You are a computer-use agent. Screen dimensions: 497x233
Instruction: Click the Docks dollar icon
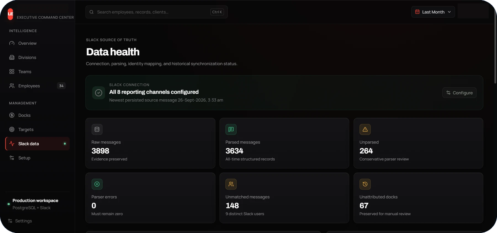tap(12, 115)
